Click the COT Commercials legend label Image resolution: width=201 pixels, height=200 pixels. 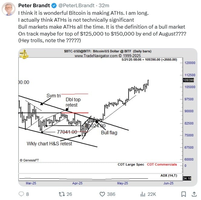pyautogui.click(x=162, y=164)
